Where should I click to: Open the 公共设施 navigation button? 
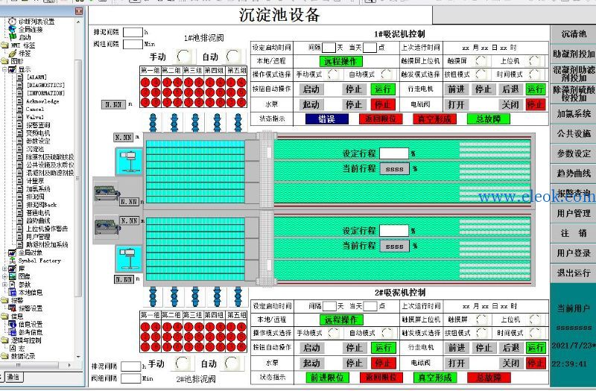point(573,134)
